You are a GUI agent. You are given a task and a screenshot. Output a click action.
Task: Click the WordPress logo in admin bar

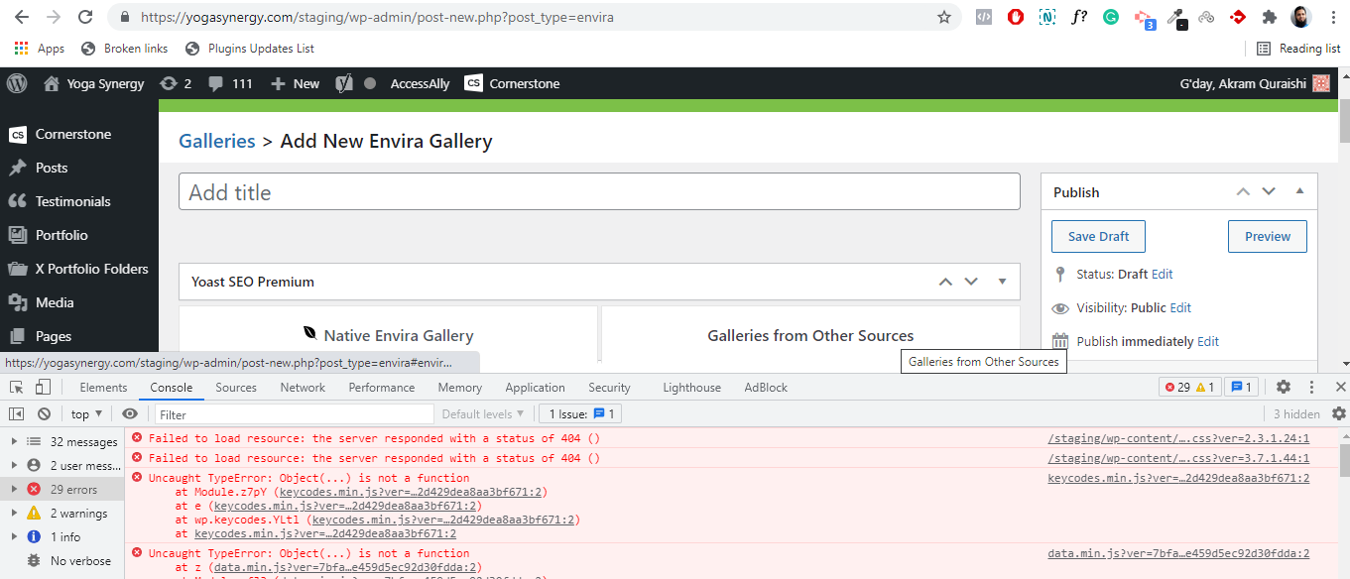pos(17,84)
